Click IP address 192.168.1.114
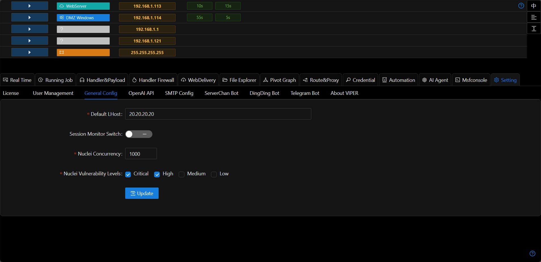This screenshot has width=541, height=262. (147, 18)
